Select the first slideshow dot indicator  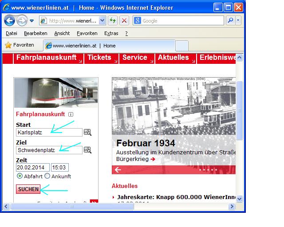(200, 170)
